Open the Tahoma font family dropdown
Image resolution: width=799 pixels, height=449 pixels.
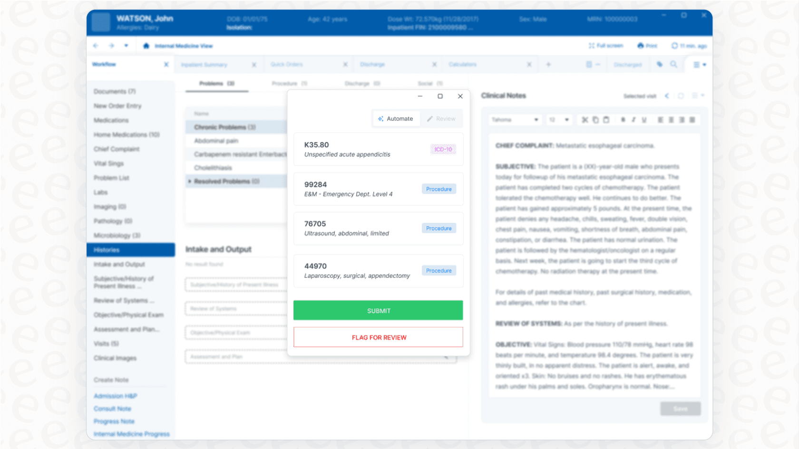pos(515,119)
